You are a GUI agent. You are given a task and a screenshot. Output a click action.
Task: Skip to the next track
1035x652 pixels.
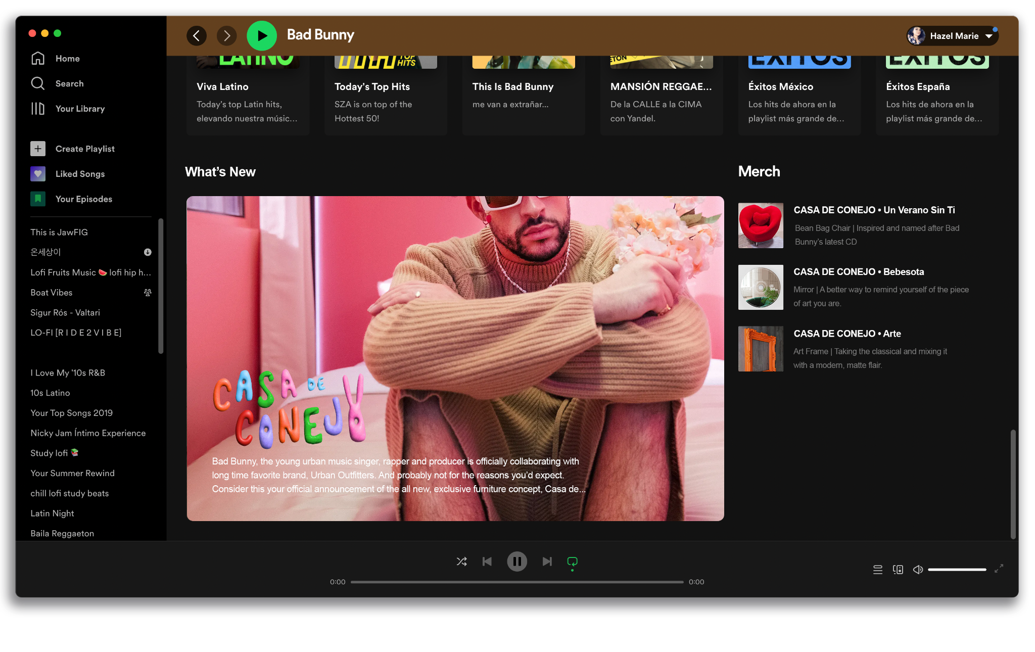click(x=547, y=562)
